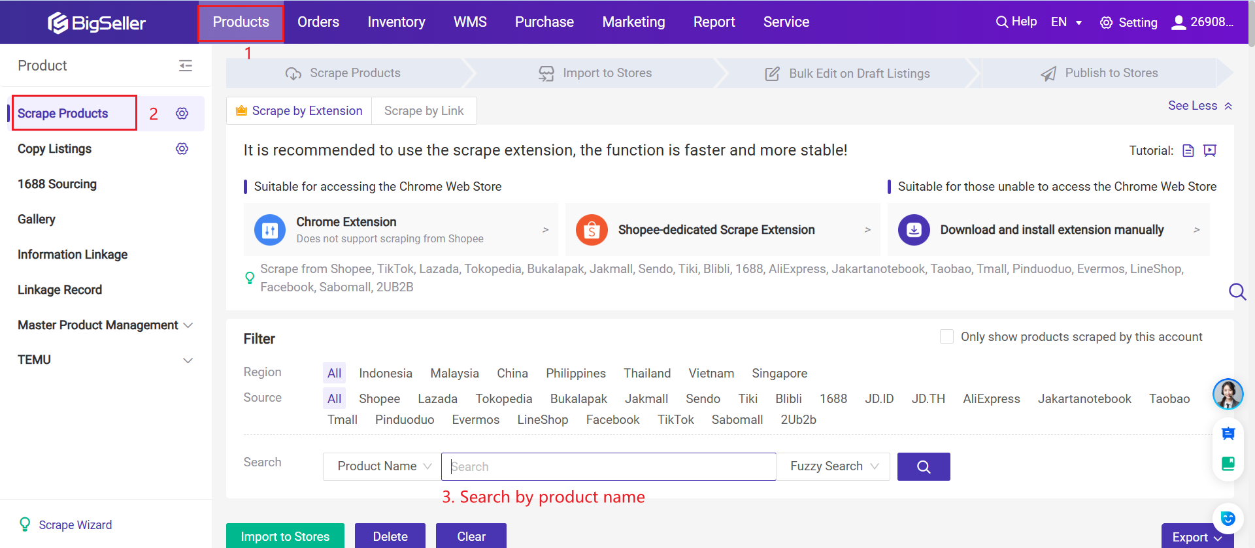The height and width of the screenshot is (548, 1255).
Task: Open the Inventory top menu
Action: coord(396,22)
